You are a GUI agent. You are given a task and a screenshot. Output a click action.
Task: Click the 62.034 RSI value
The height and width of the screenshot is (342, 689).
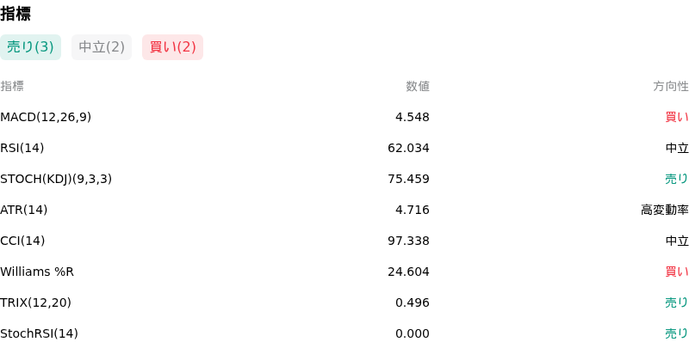click(x=408, y=148)
